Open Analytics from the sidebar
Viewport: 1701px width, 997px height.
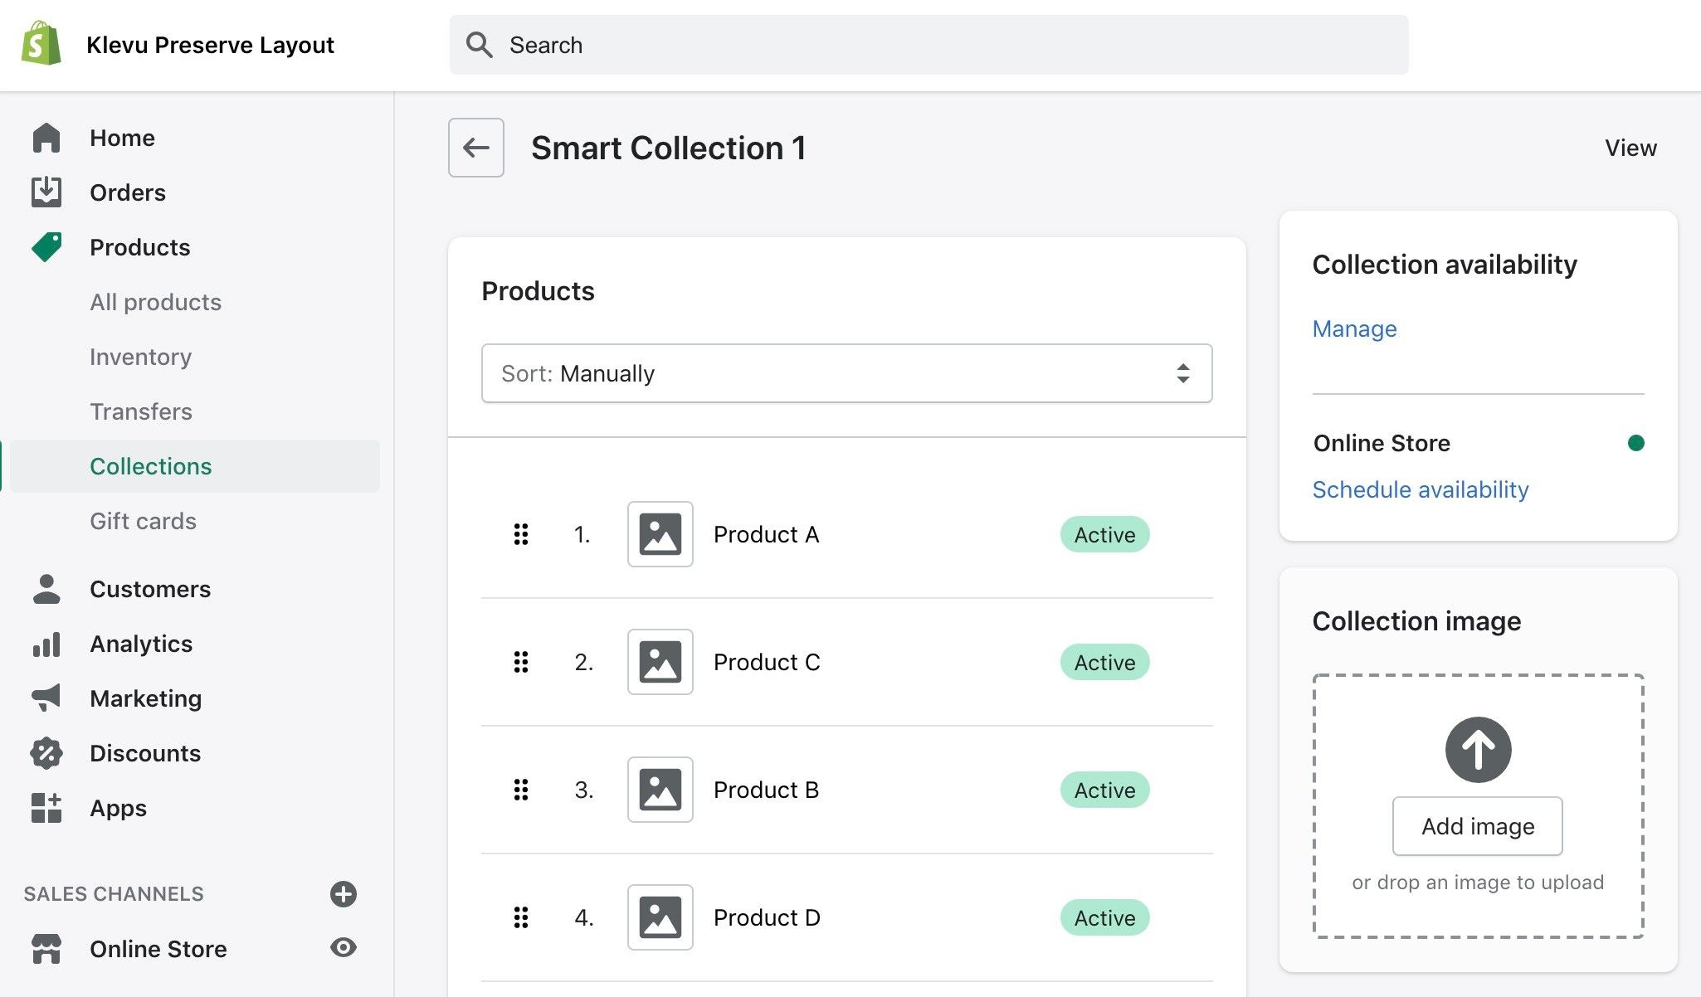click(x=140, y=644)
